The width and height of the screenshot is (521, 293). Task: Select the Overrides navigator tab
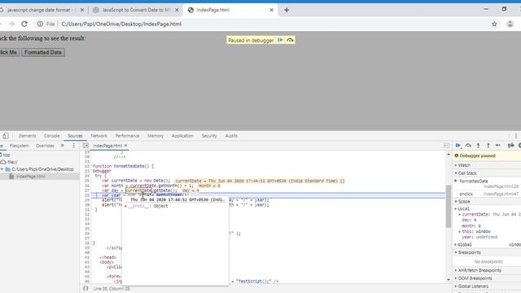tap(45, 146)
